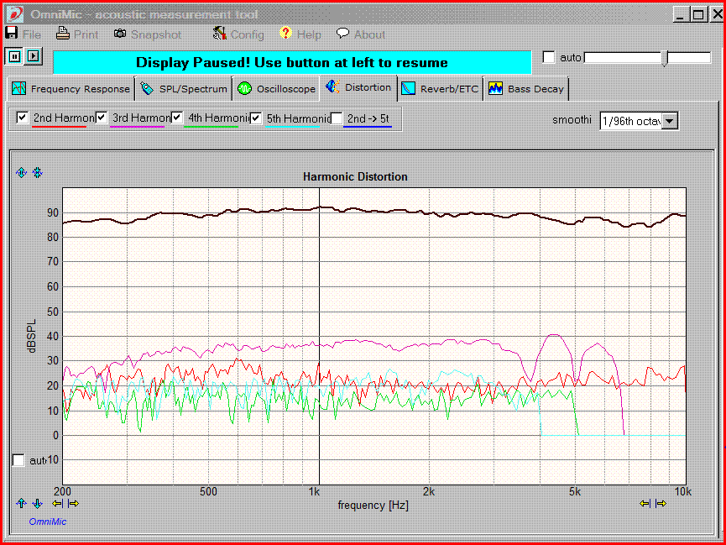Uncheck the 2nd Harmonic checkbox
726x545 pixels.
(x=23, y=118)
